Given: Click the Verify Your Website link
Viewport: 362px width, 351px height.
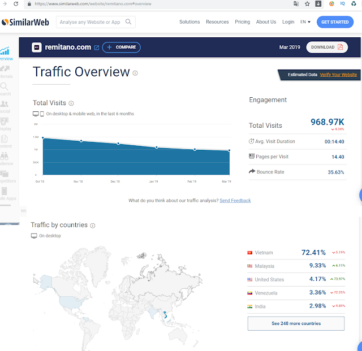Looking at the screenshot, I should (x=338, y=75).
